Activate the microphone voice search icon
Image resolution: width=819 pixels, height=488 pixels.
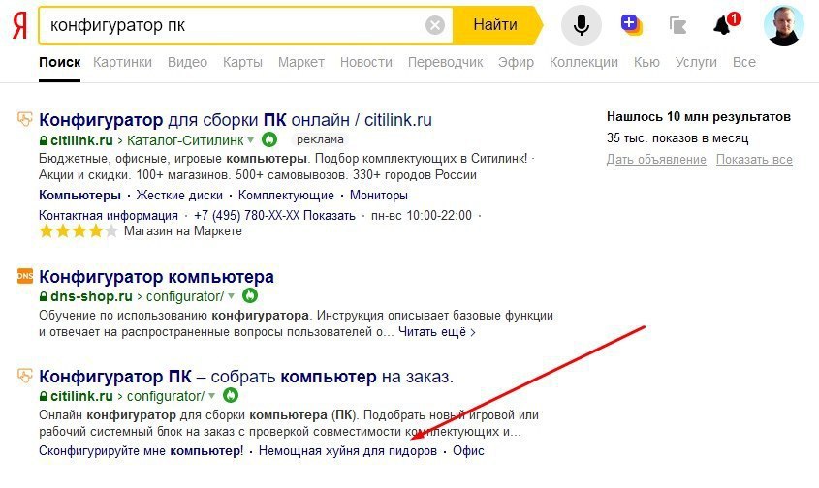coord(581,24)
